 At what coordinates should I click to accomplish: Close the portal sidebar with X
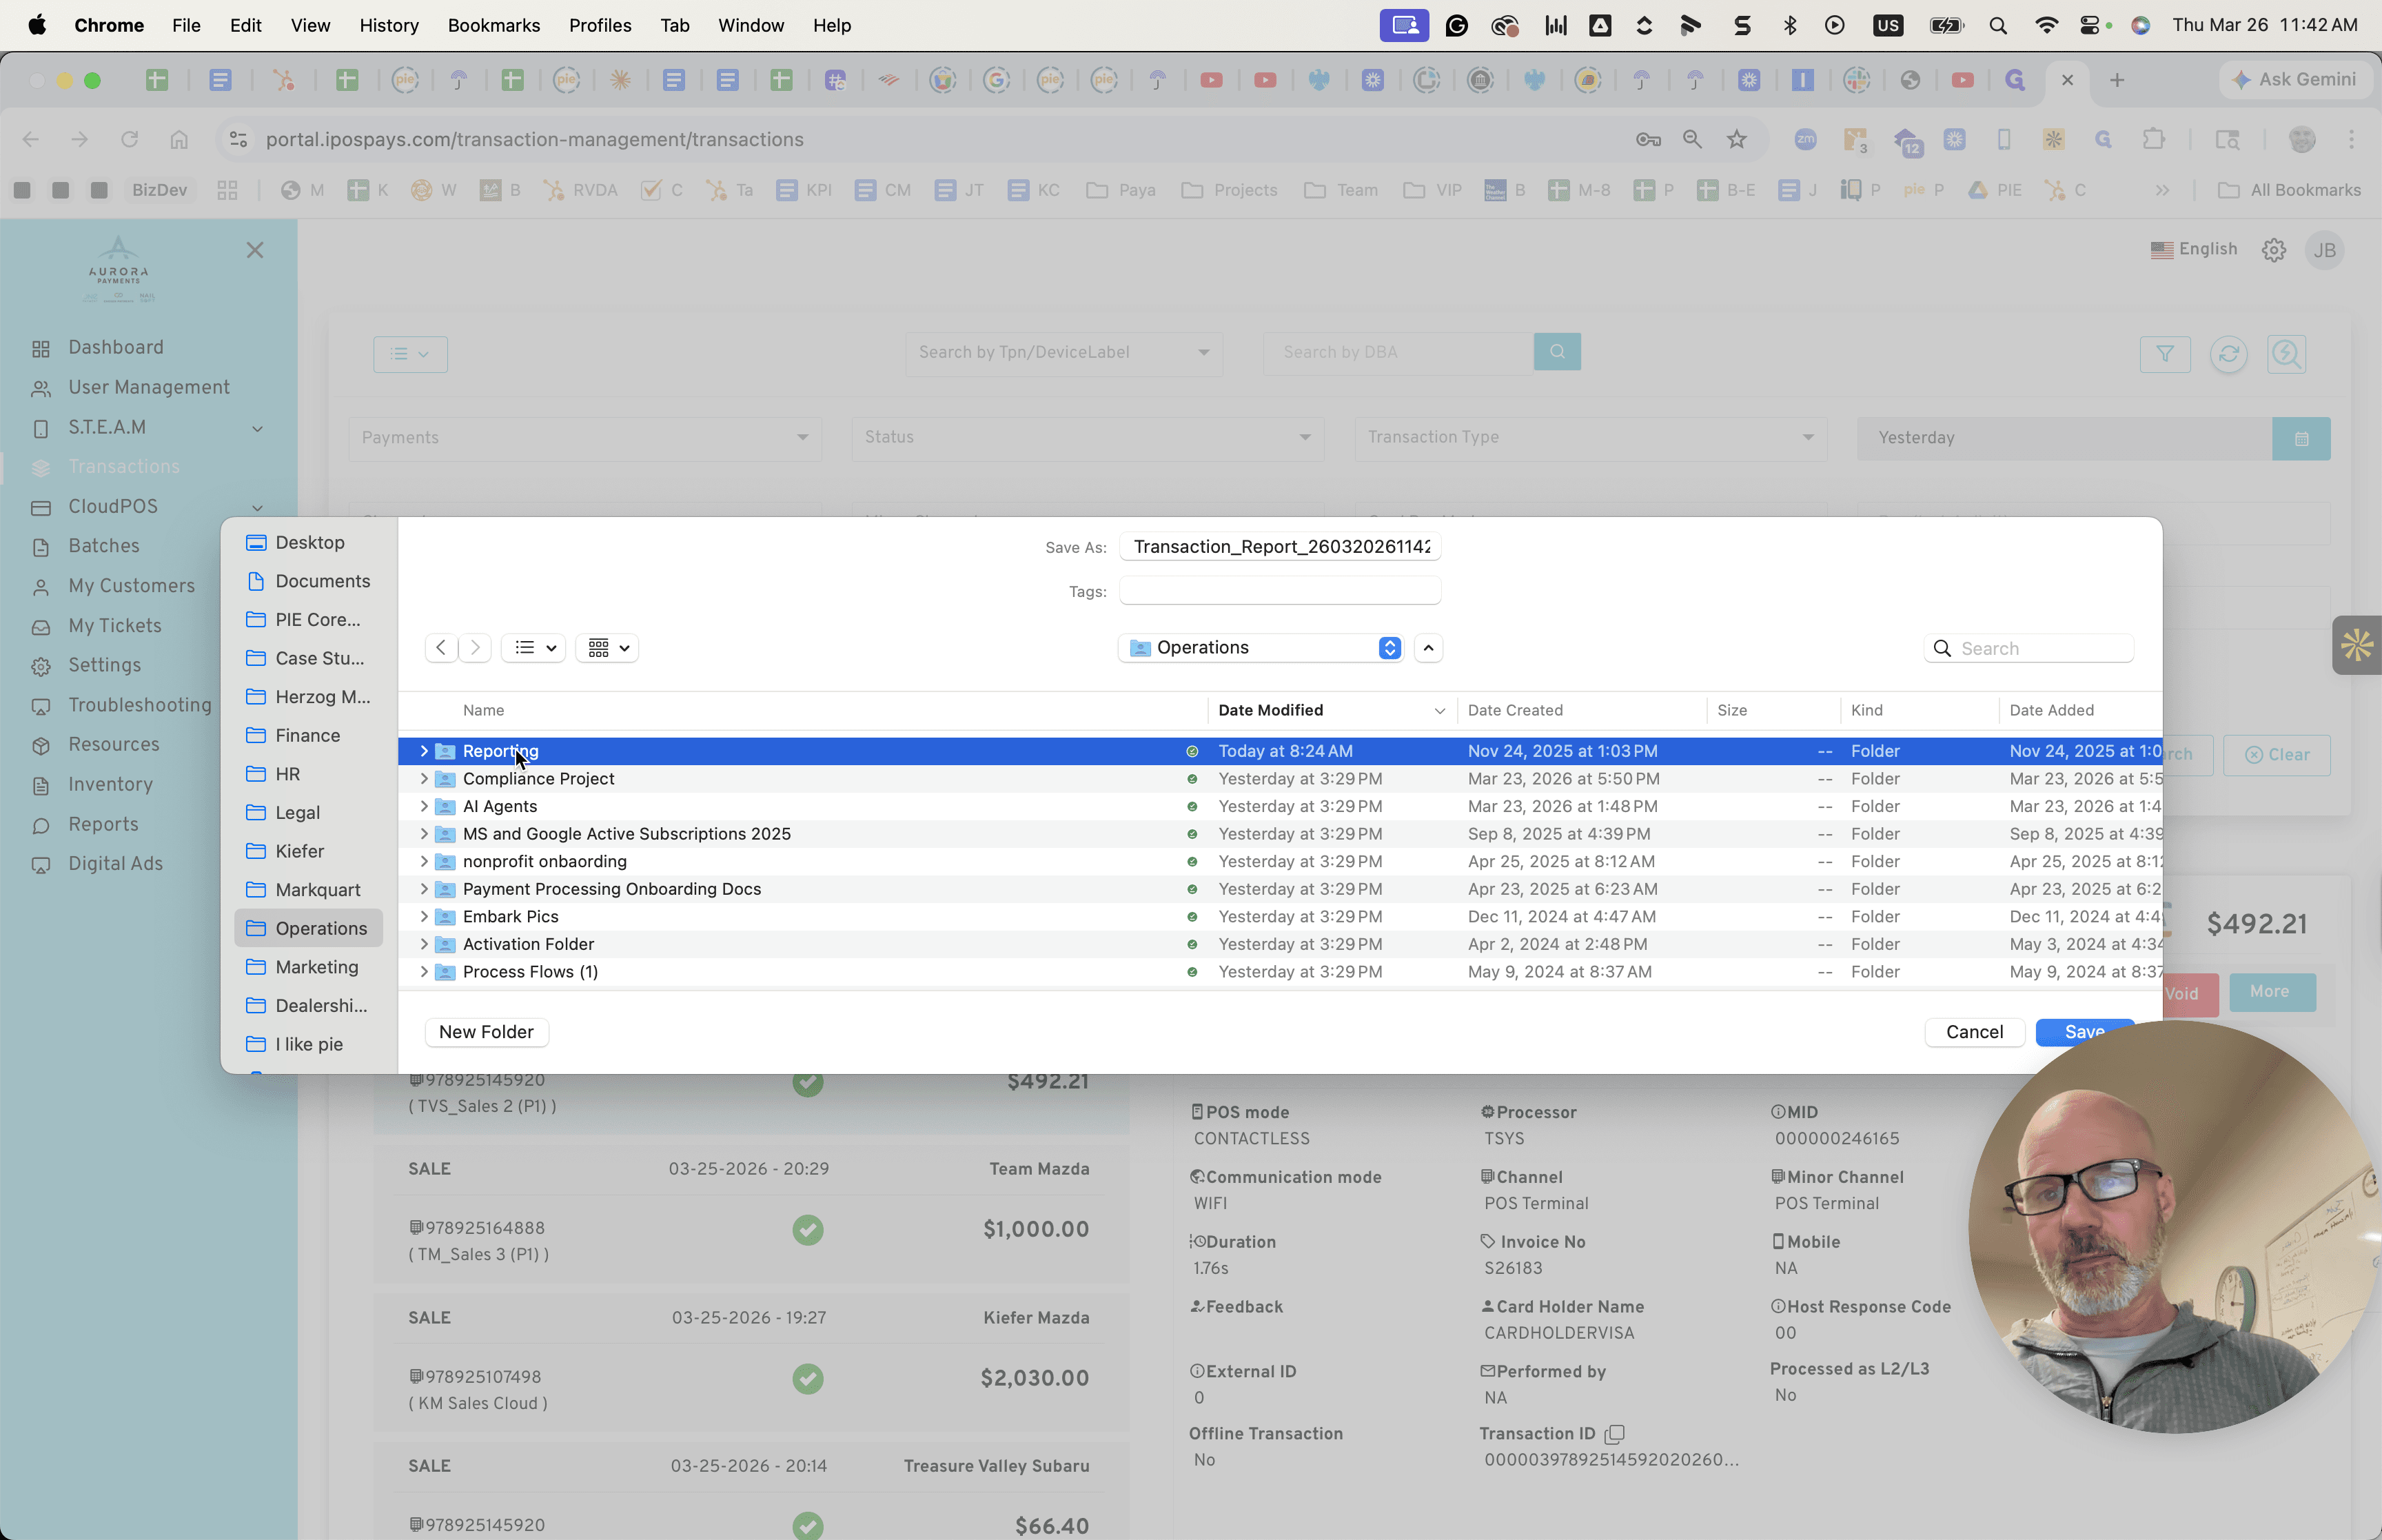[255, 250]
